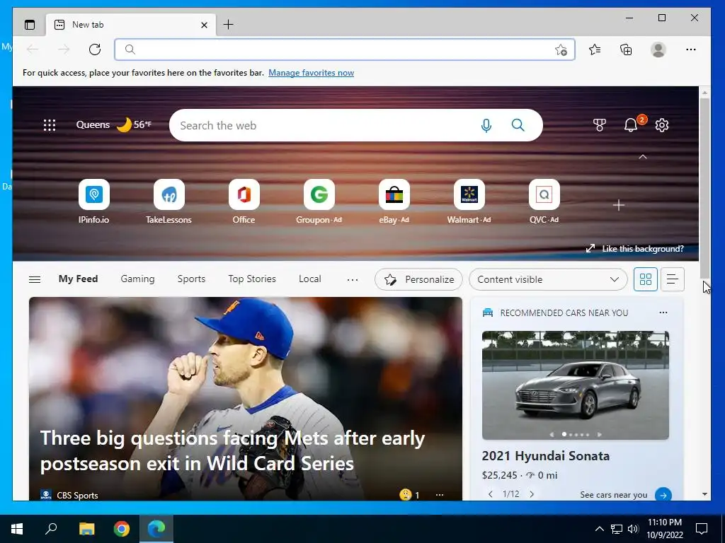This screenshot has height=543, width=725.
Task: Open Microsoft Rewards trophy icon
Action: point(599,125)
